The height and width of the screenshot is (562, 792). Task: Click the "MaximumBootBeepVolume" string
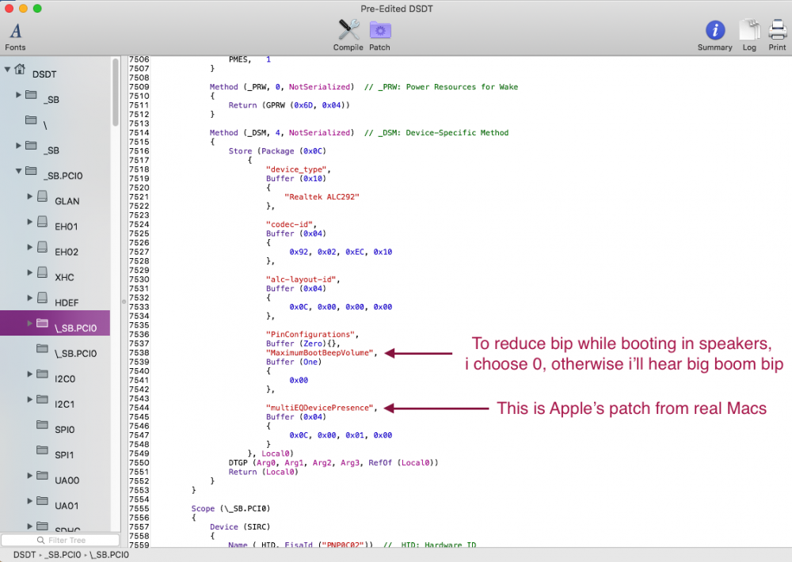point(320,352)
